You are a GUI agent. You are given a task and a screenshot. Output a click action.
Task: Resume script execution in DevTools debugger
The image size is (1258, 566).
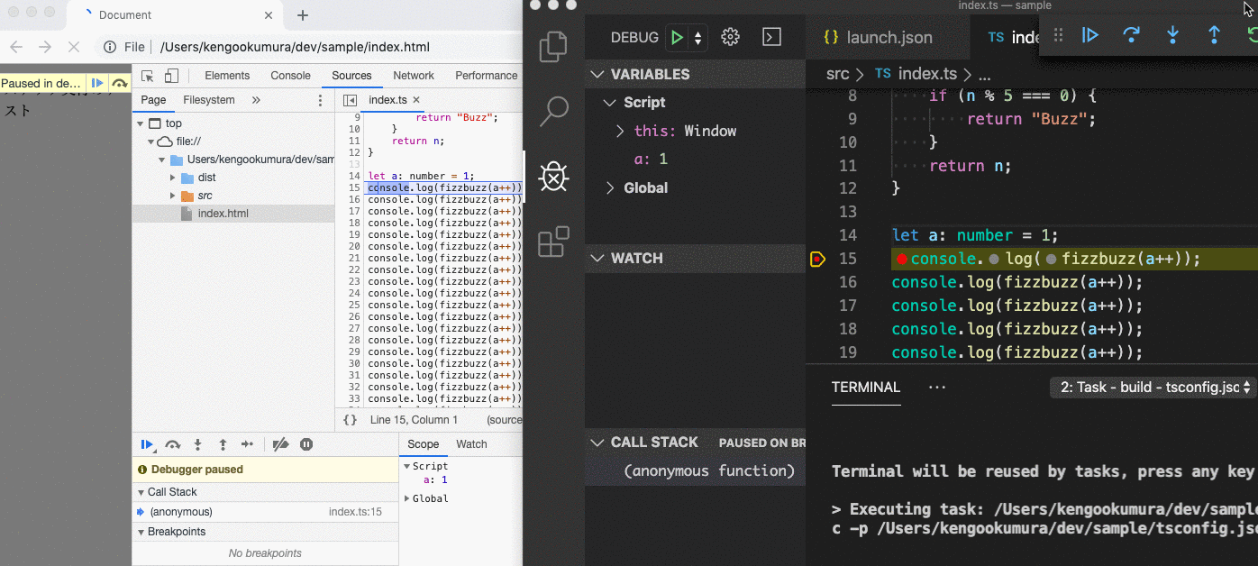coord(147,444)
